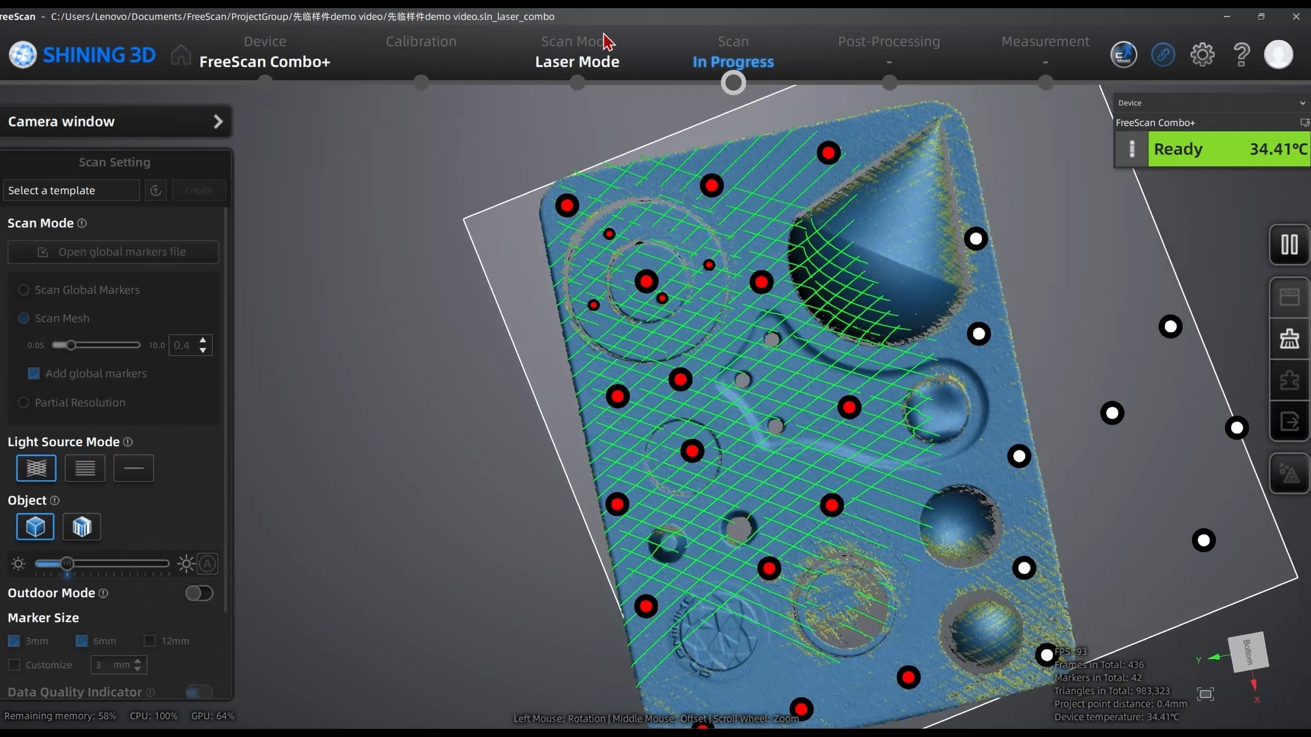This screenshot has height=737, width=1311.
Task: Click the clear data broom icon
Action: point(1289,338)
